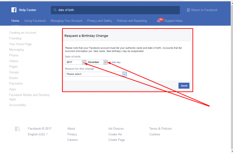The width and height of the screenshot is (233, 153).
Task: Open Creating an Account topic
Action: pos(23,33)
